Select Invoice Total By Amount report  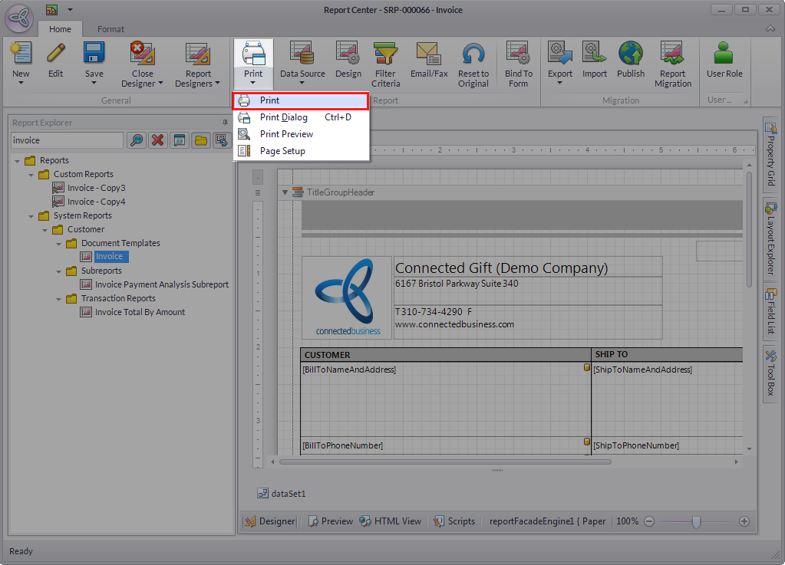tap(140, 312)
